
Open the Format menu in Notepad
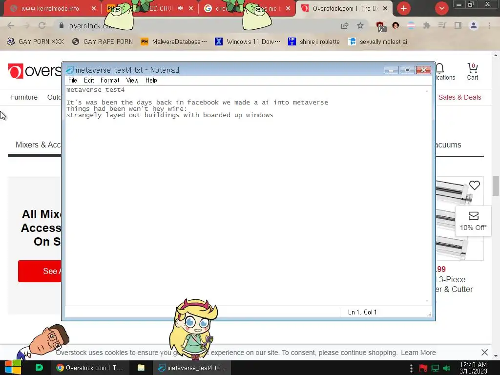tap(110, 81)
